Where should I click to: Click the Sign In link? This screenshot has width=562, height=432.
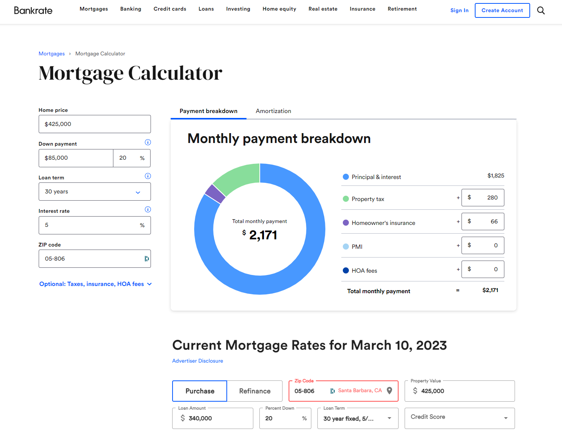point(460,10)
